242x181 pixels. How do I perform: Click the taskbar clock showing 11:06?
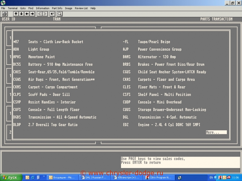coord(235,177)
